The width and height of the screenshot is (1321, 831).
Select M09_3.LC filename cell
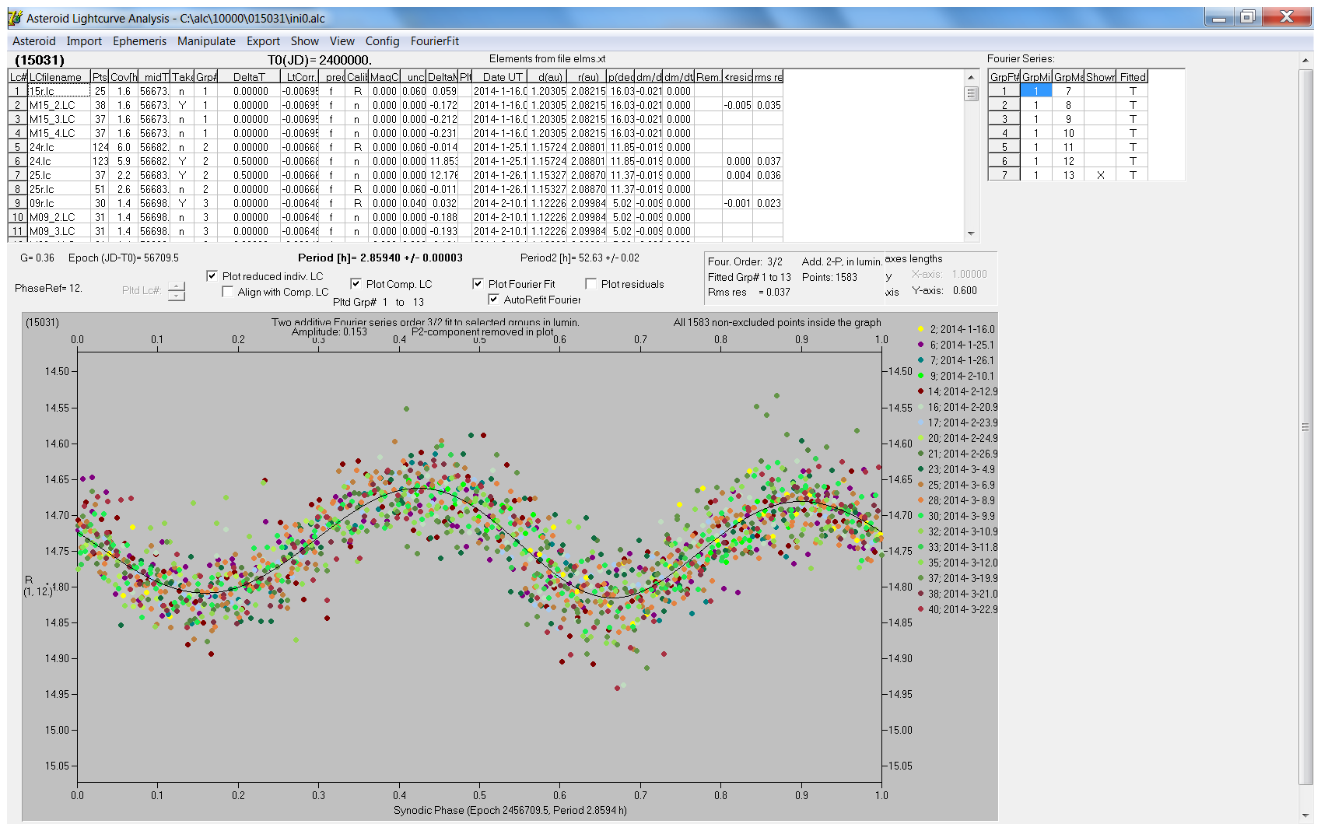click(x=59, y=231)
